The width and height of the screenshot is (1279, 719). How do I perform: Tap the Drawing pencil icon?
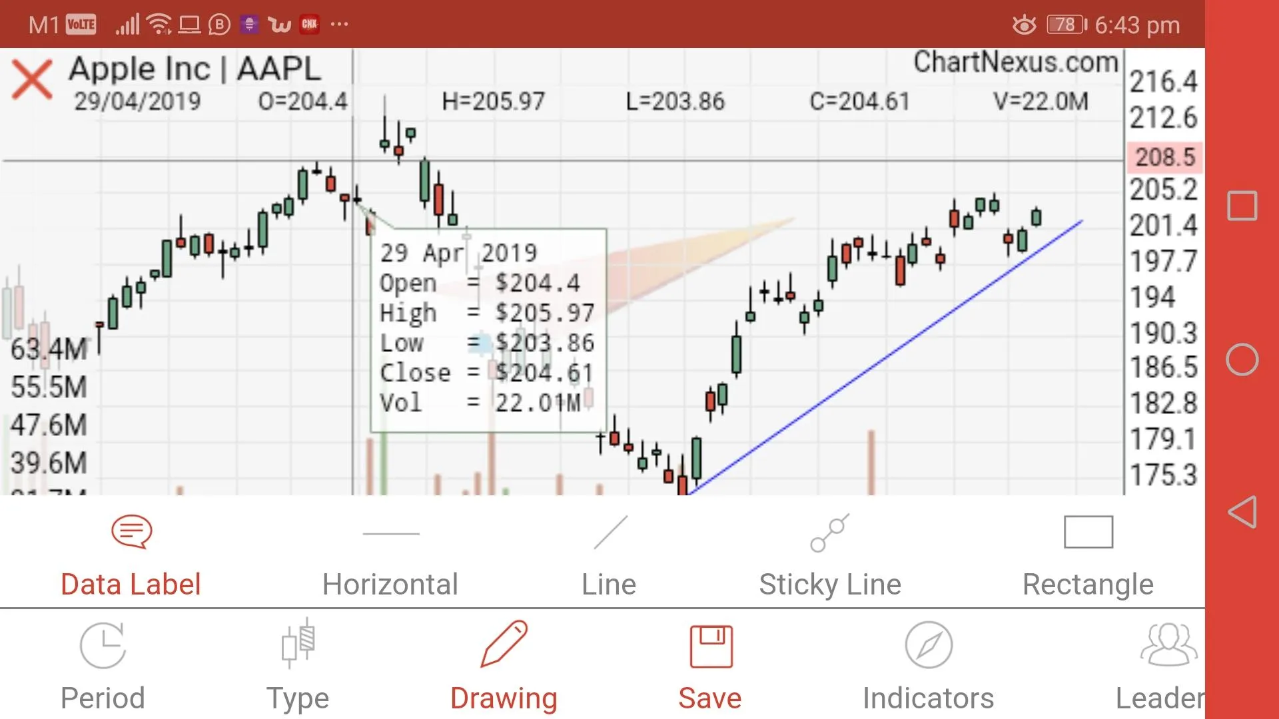point(504,644)
